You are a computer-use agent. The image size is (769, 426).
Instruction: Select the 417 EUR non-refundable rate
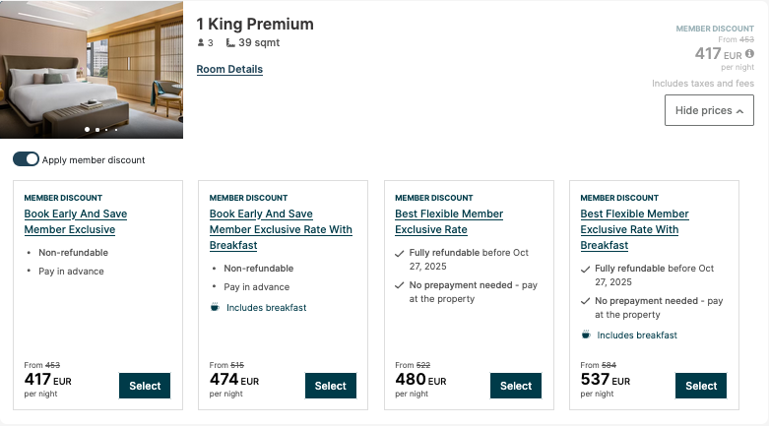[145, 386]
